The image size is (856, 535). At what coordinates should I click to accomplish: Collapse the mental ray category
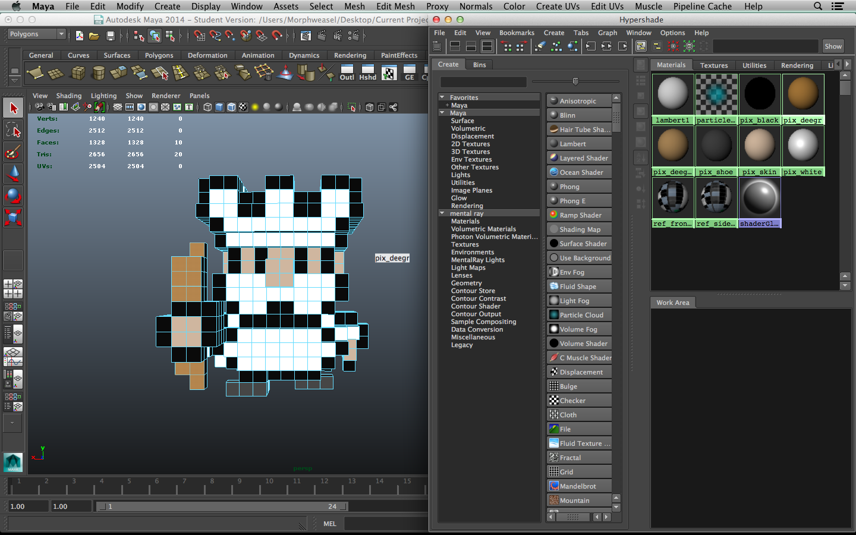(x=442, y=213)
